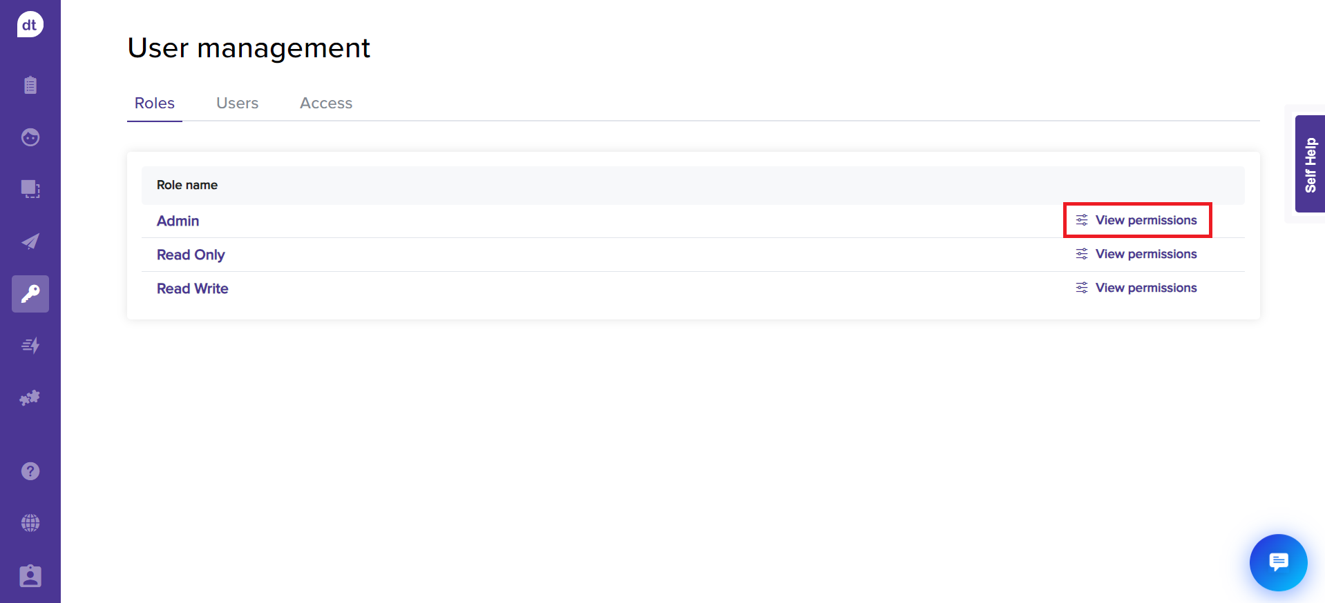The width and height of the screenshot is (1325, 603).
Task: Open the Access tab
Action: pos(325,103)
